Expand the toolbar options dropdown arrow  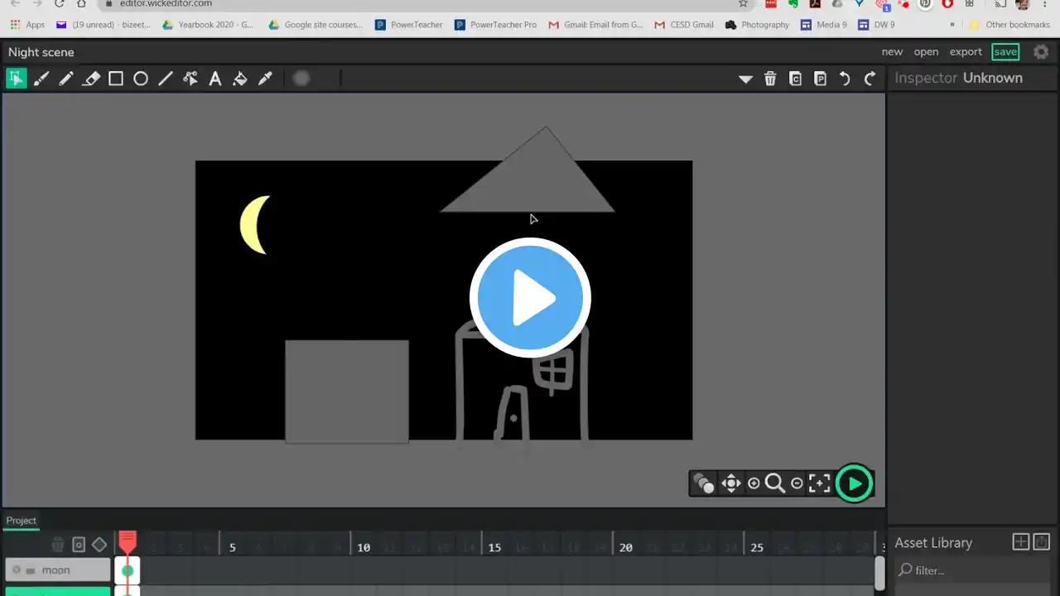pyautogui.click(x=745, y=79)
